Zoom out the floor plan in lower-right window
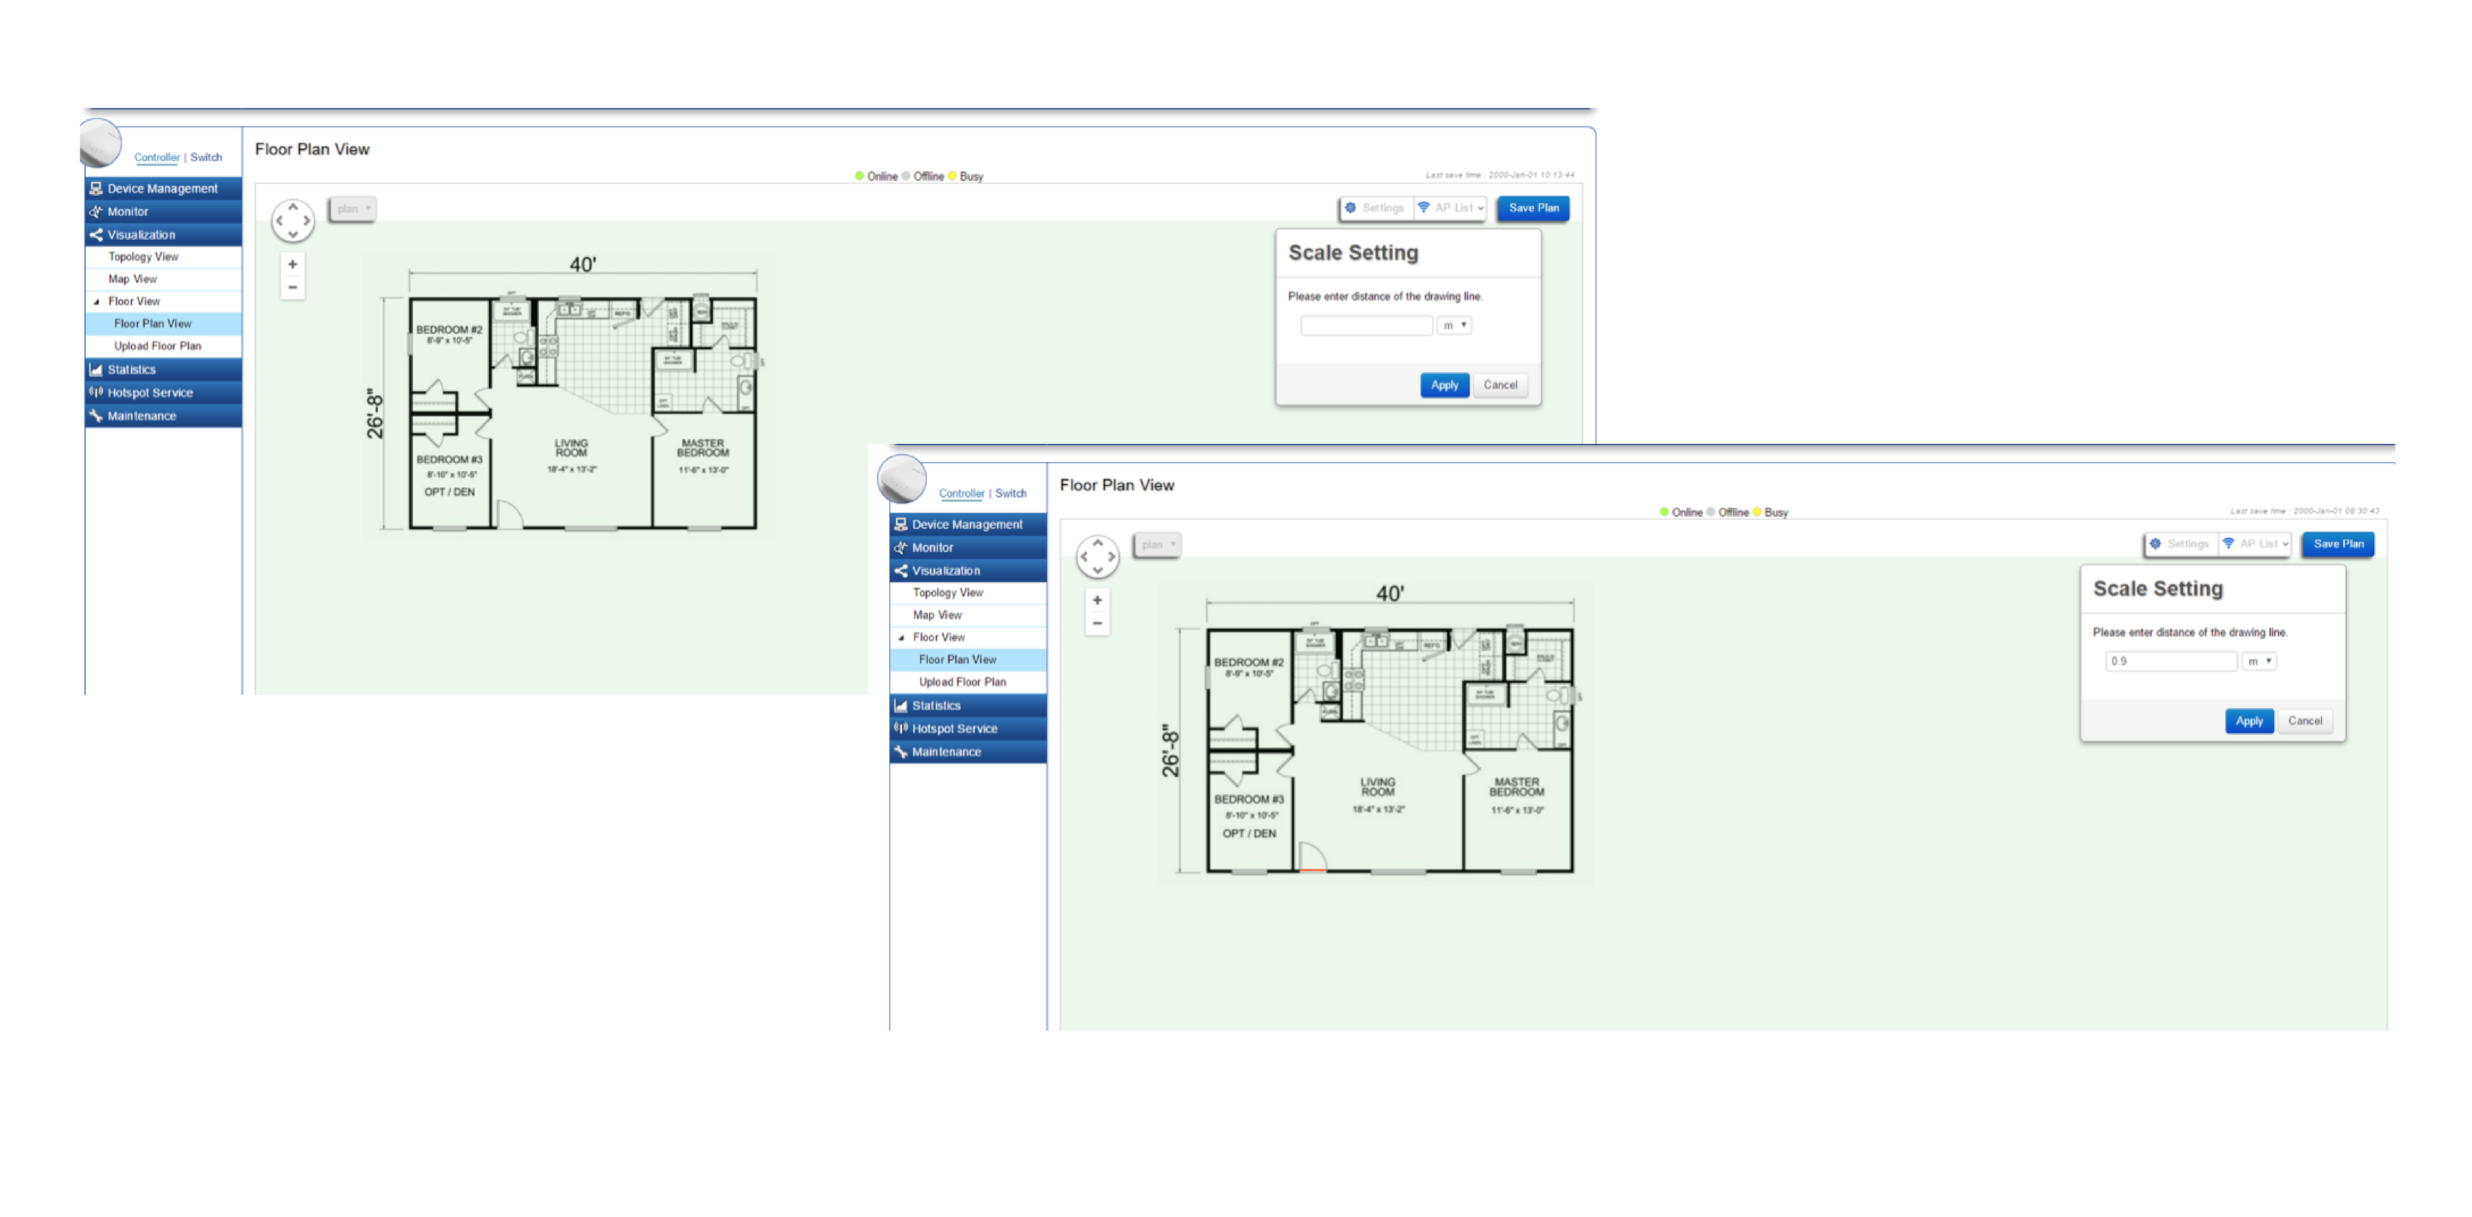The image size is (2472, 1217). pos(1098,623)
